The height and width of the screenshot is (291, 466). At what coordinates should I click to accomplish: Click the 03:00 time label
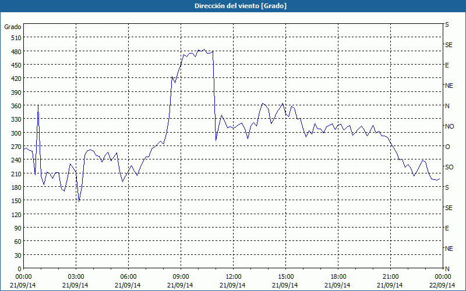(76, 277)
